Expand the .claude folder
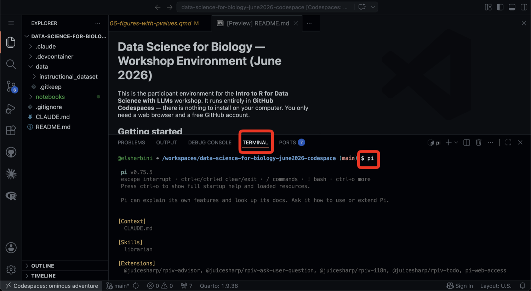531x291 pixels. click(65, 46)
